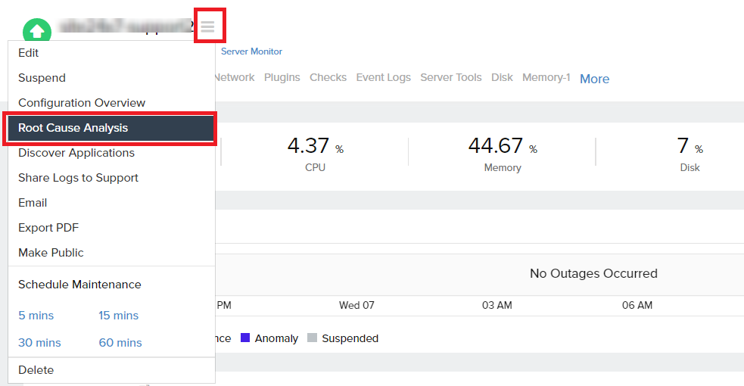Choose Discover Applications from the menu

click(x=111, y=153)
